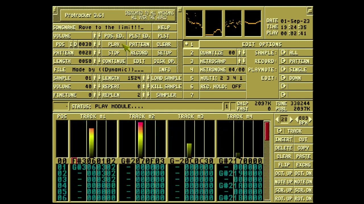This screenshot has width=364, height=204.
Task: Go to previous pattern with left arrow near 28
Action: [x=277, y=120]
